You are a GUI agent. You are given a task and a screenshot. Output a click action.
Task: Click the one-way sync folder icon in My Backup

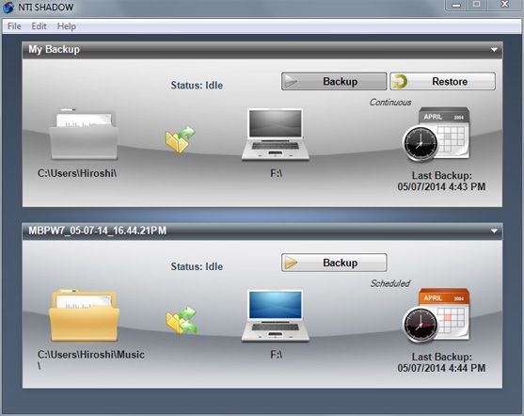[x=181, y=139]
